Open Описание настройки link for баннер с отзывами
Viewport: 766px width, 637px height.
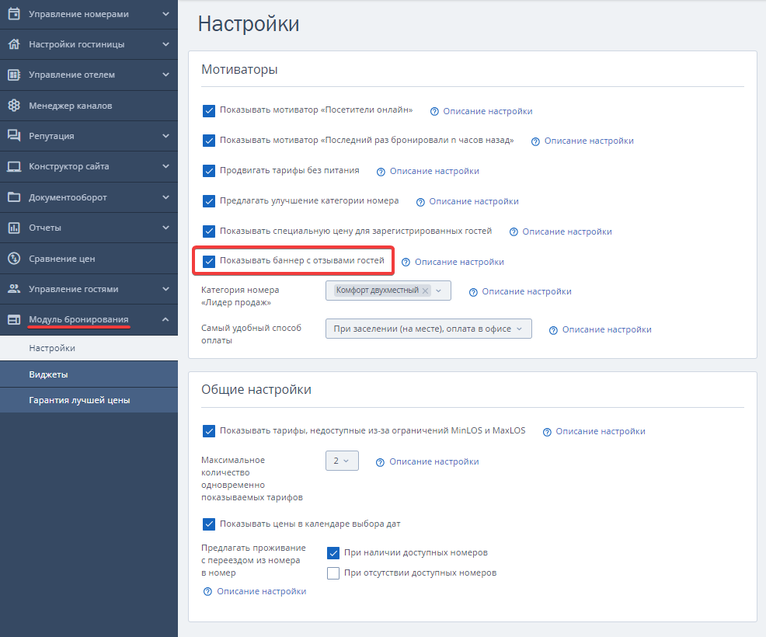coord(459,263)
